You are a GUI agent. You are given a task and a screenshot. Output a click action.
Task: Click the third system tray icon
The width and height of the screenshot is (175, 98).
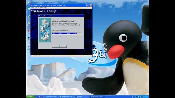(x=140, y=97)
